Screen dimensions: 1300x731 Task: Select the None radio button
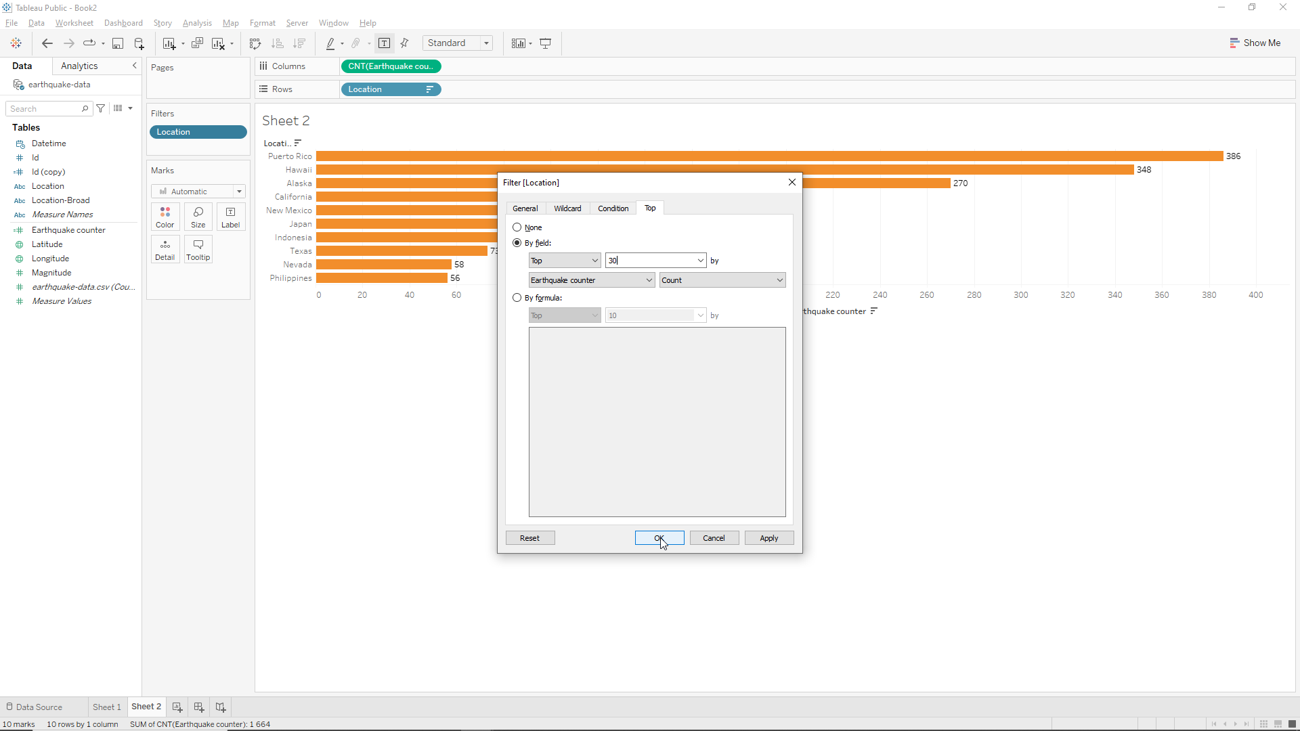click(517, 227)
